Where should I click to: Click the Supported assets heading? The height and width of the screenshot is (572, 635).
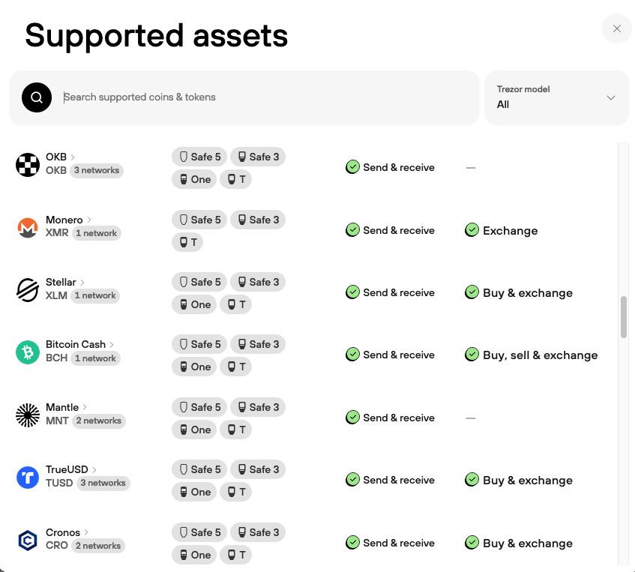(x=157, y=36)
